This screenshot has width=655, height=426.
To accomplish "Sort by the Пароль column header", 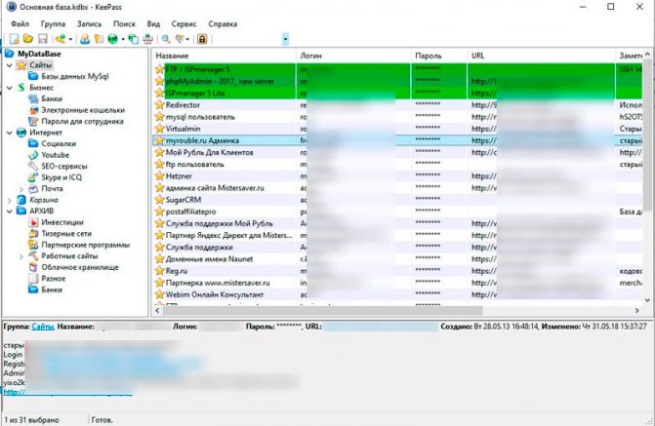I will 439,56.
